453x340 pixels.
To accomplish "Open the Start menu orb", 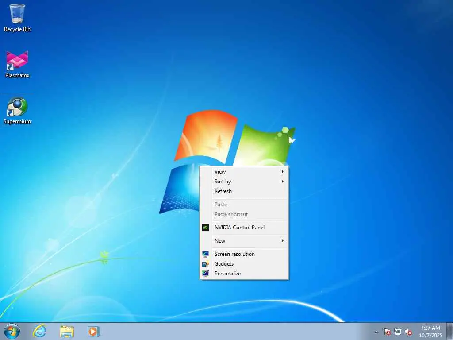I will (12, 331).
